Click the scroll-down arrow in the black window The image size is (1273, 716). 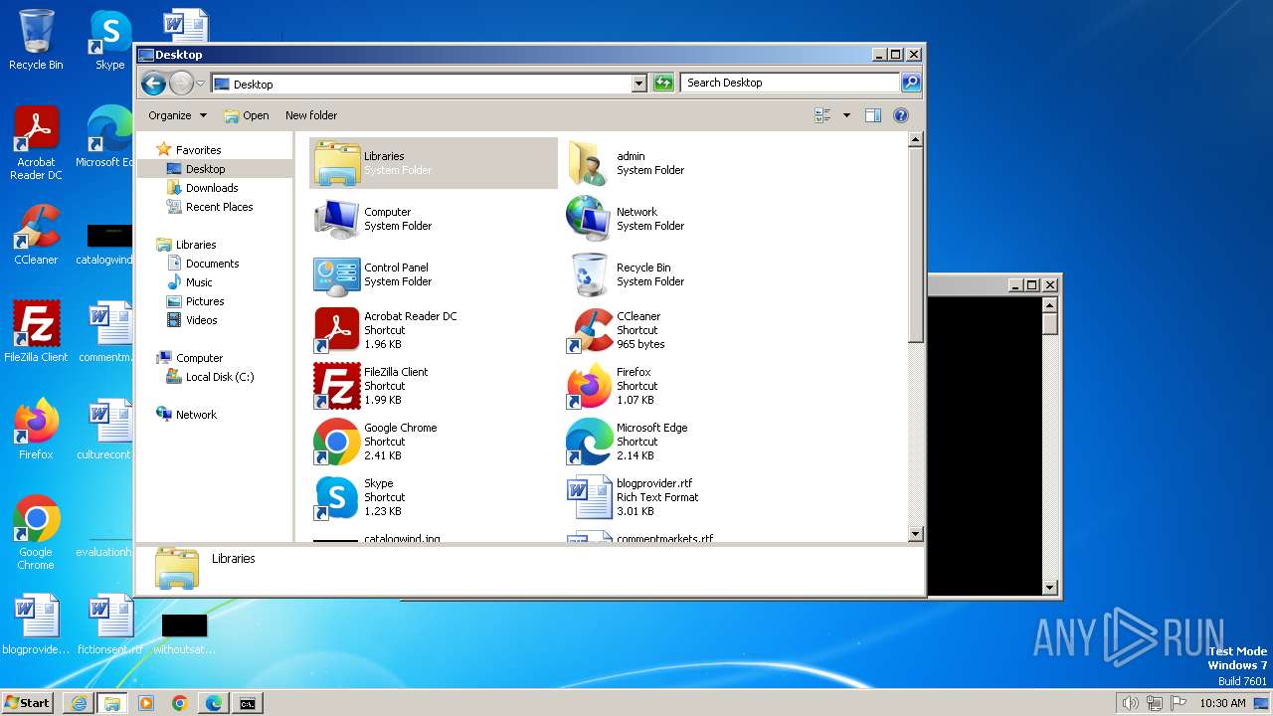(x=1049, y=588)
